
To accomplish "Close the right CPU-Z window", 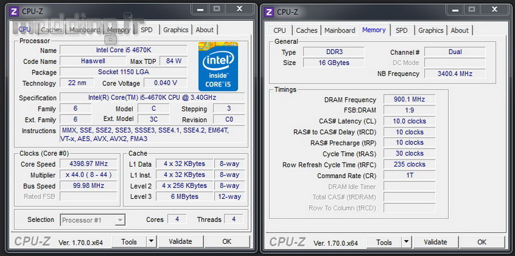I will tap(494, 9).
